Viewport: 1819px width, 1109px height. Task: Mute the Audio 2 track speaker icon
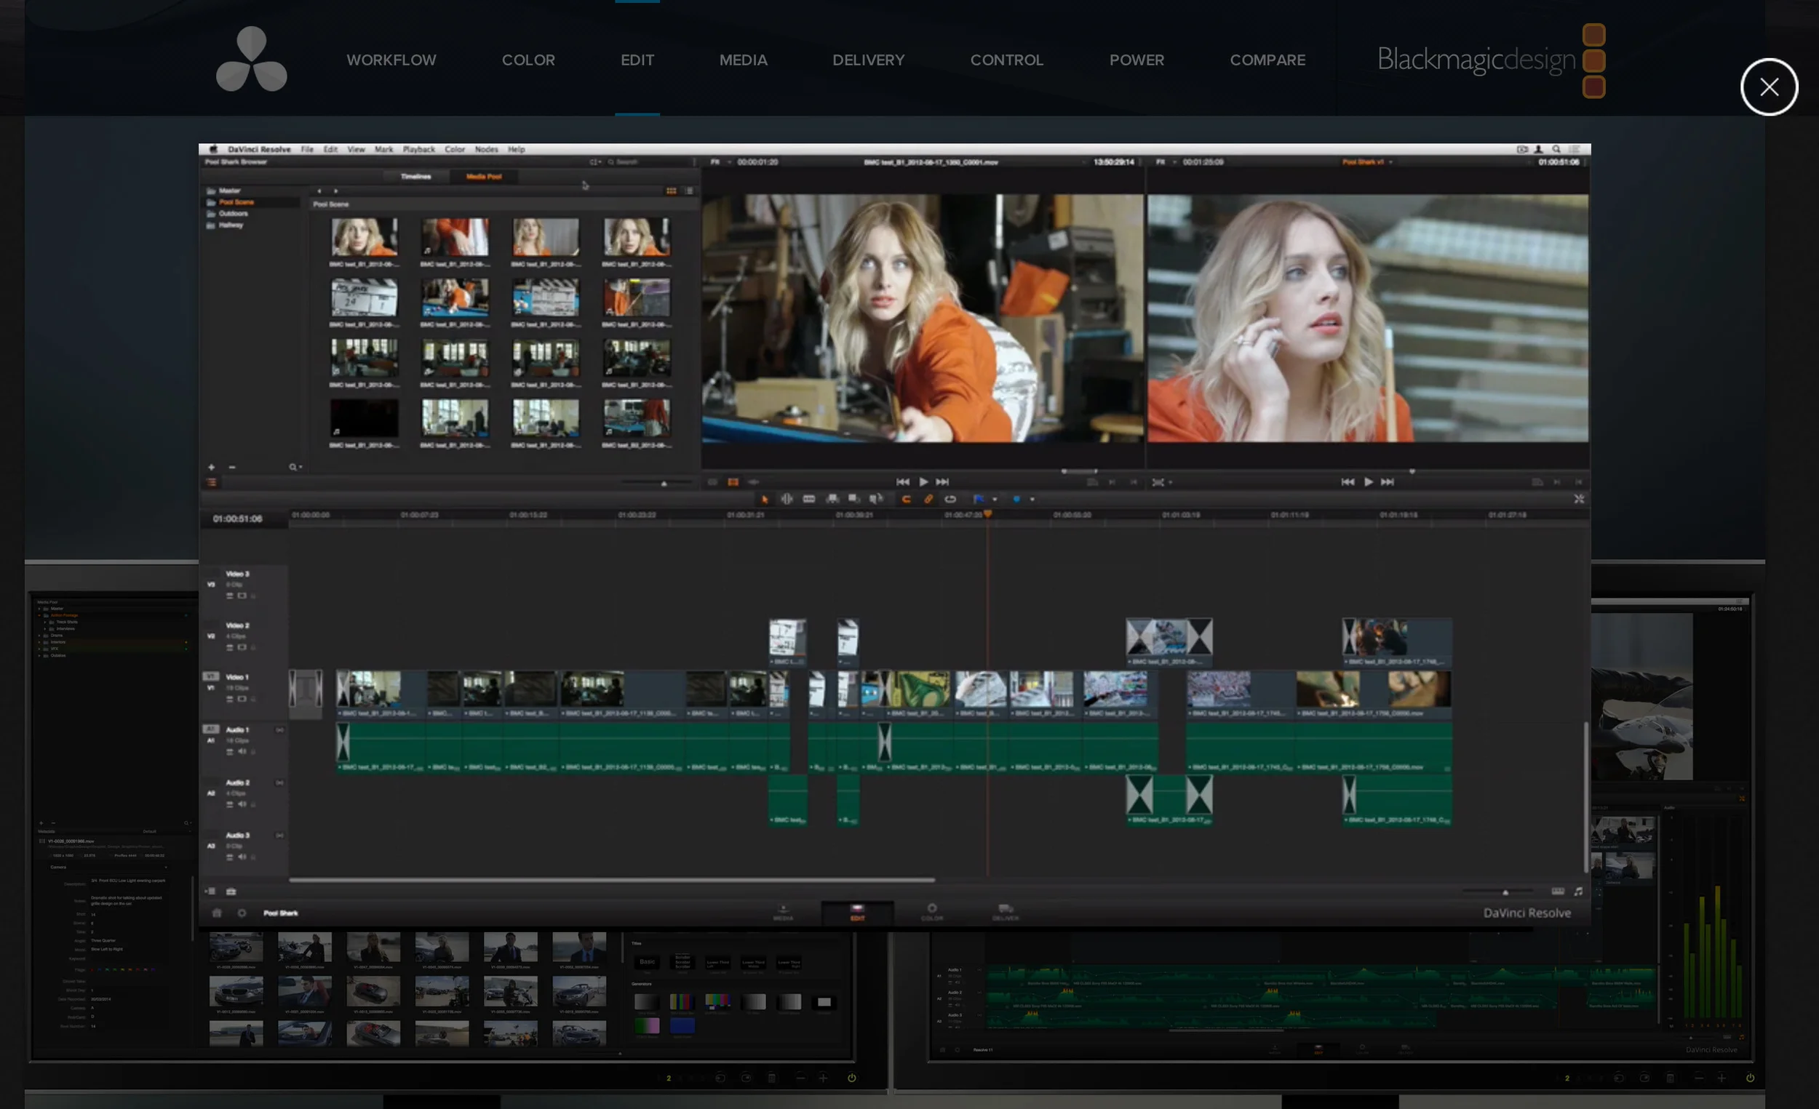coord(242,804)
